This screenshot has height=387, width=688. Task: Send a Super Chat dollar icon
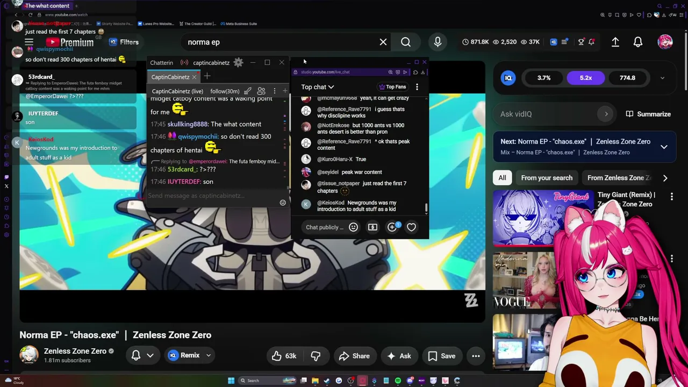[372, 227]
